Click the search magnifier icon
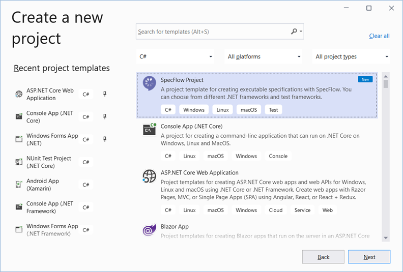 (294, 32)
